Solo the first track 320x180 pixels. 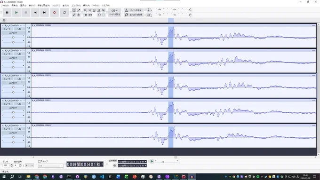click(19, 29)
